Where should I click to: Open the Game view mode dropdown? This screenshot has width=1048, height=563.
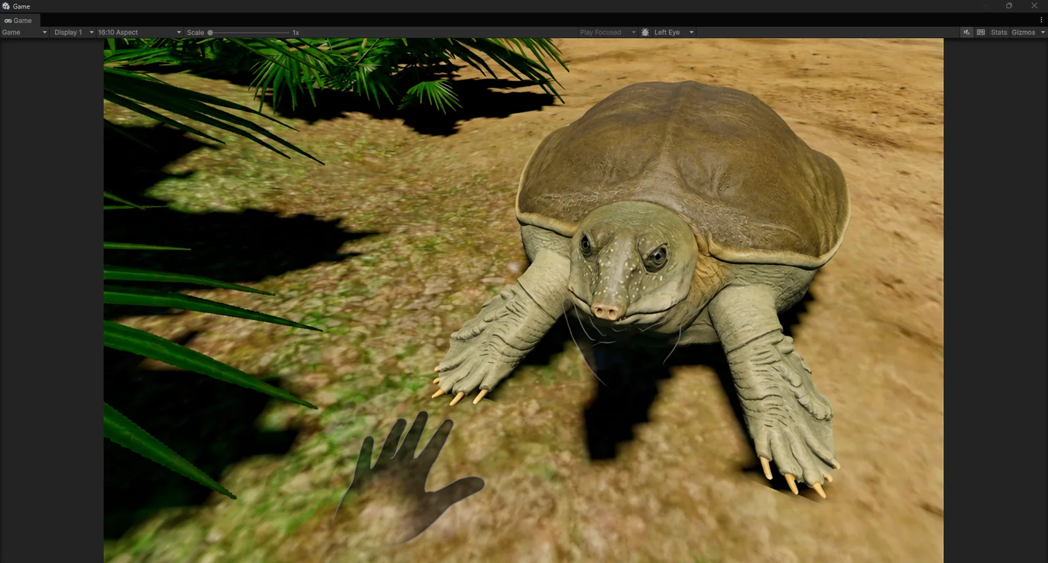[x=24, y=32]
